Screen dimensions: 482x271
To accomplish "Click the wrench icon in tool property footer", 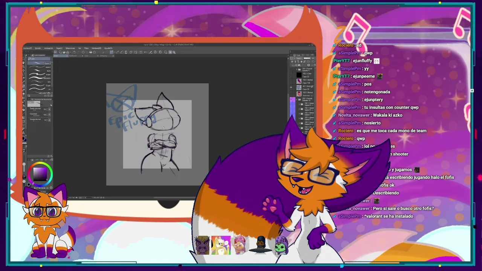I will click(x=52, y=156).
